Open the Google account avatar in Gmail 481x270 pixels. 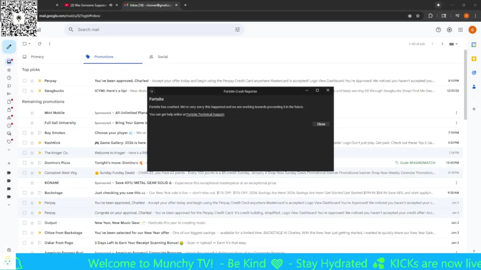[472, 30]
